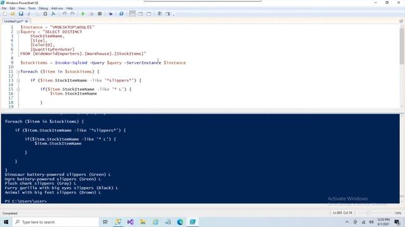Collapse the script pane with the arrow button
Screen dimensions: 405x227
[x=401, y=21]
